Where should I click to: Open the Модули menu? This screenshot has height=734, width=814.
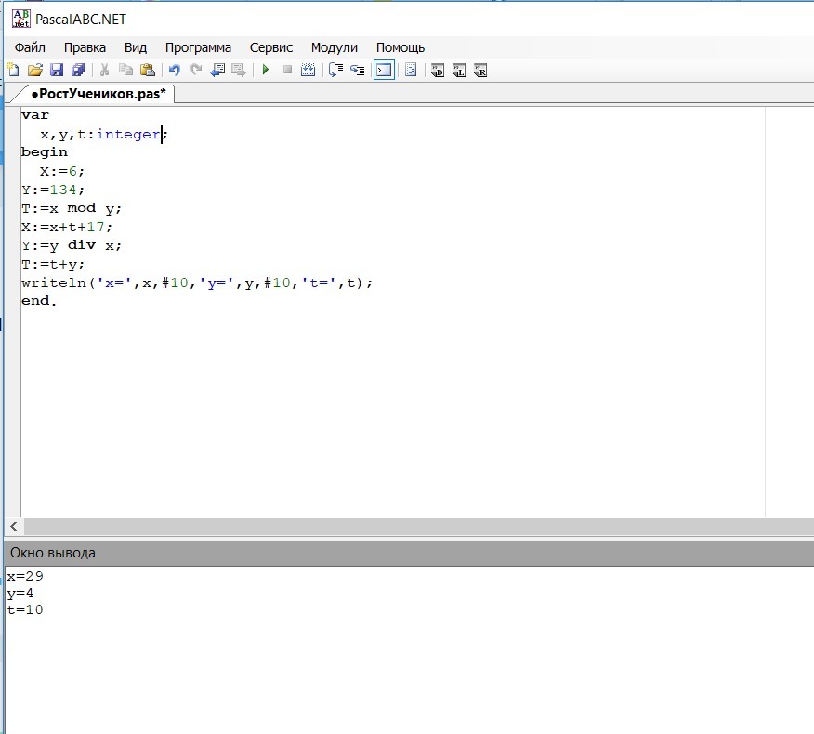(334, 47)
